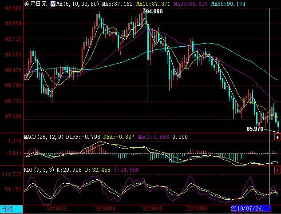Click the 1.016 MACD axis label
This screenshot has width=281, height=214.
tap(15, 141)
